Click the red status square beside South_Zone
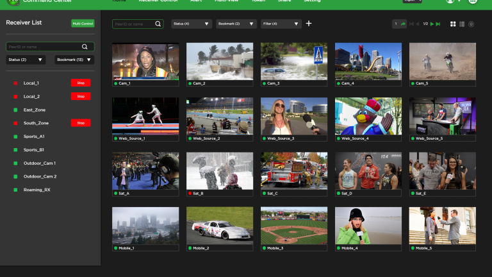This screenshot has width=492, height=277. click(15, 123)
